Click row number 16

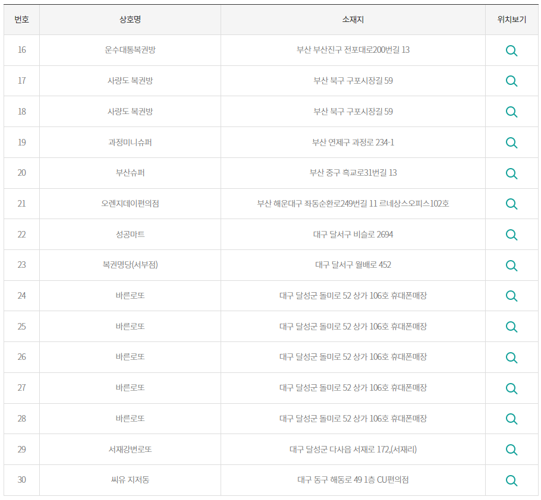pyautogui.click(x=22, y=50)
